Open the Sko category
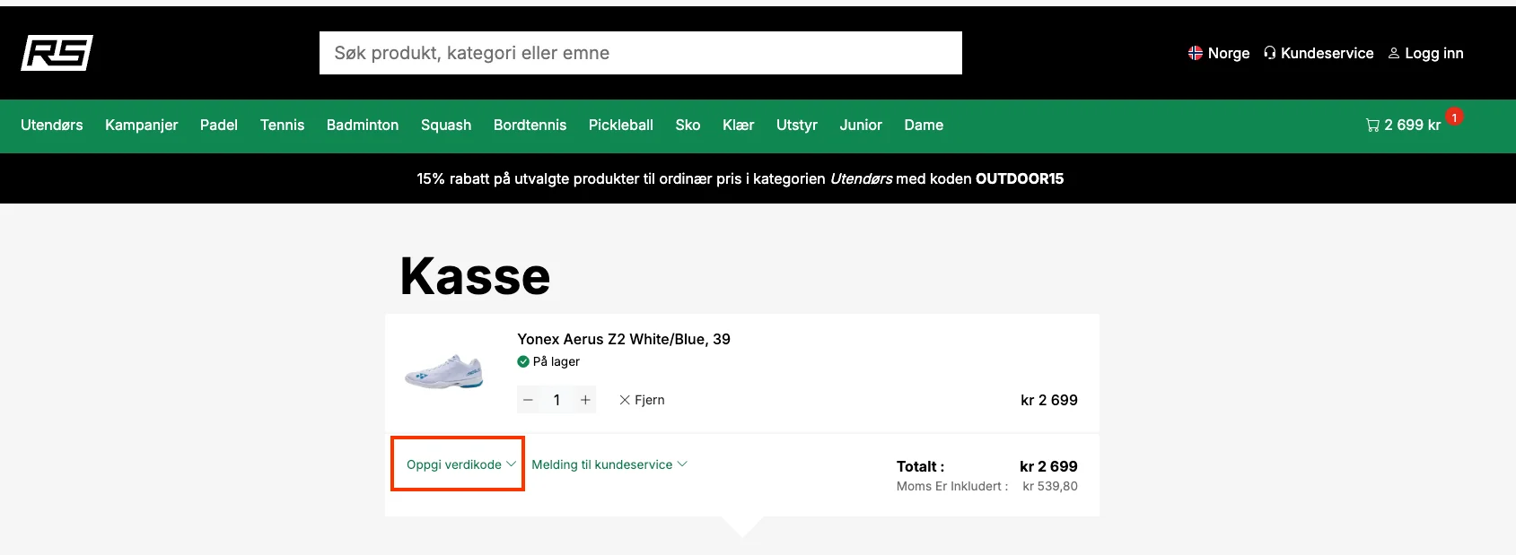Viewport: 1516px width, 555px height. [x=688, y=126]
